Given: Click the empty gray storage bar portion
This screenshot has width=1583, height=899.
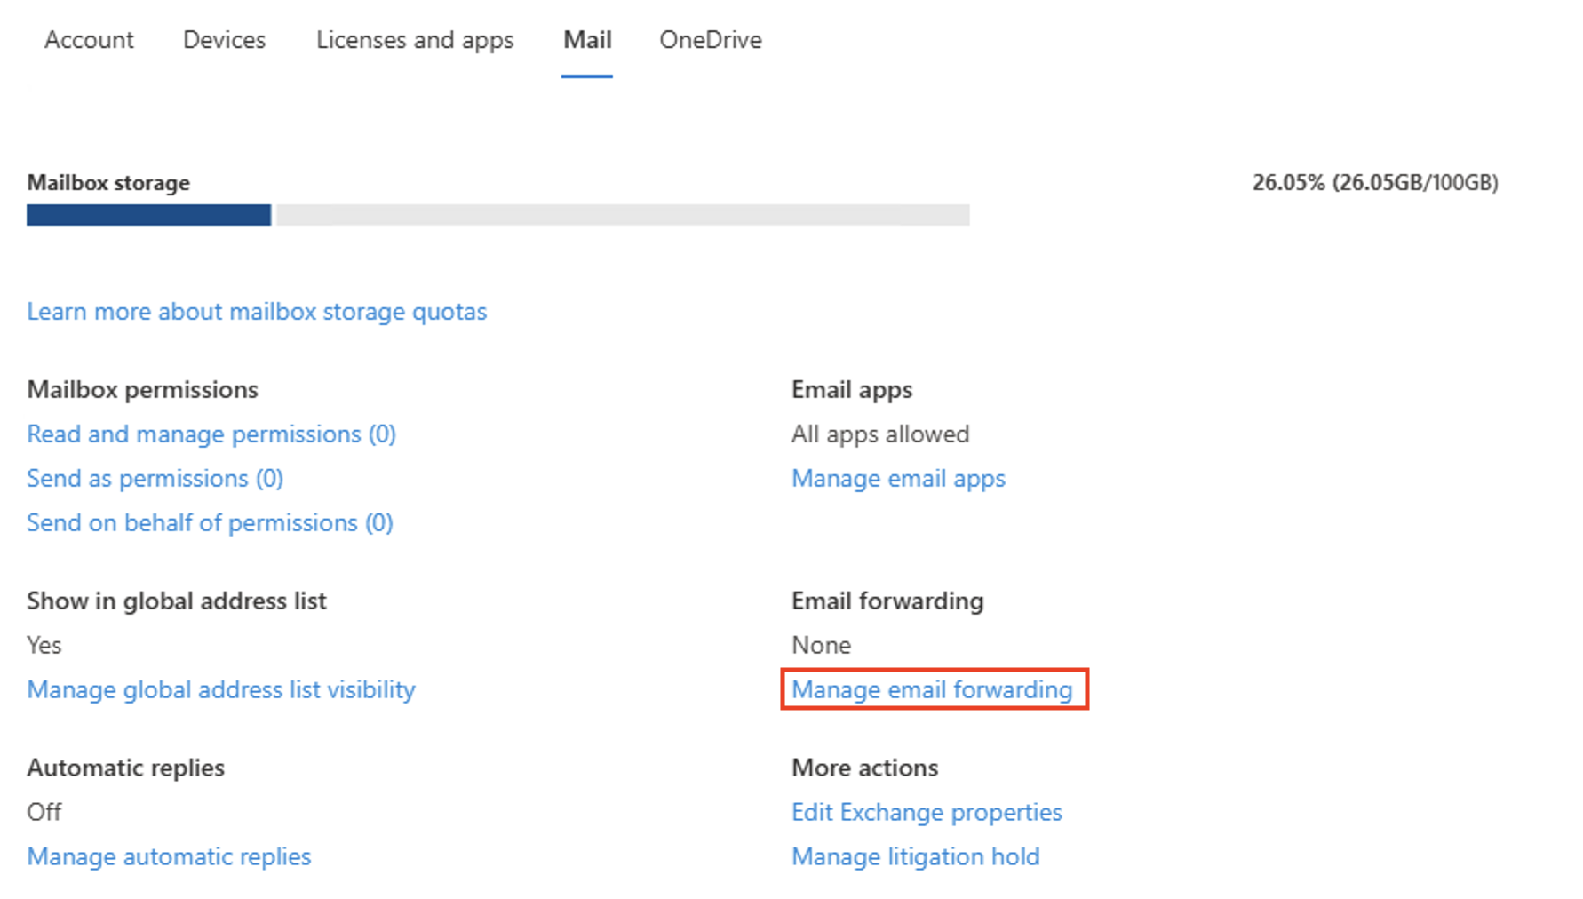Looking at the screenshot, I should click(622, 215).
